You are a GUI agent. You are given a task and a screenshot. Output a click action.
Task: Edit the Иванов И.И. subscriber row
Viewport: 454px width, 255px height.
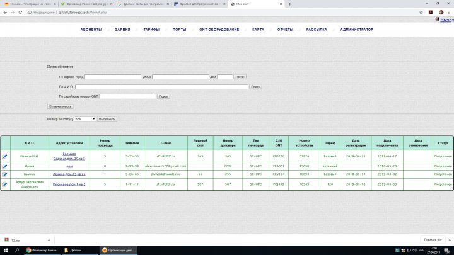click(x=4, y=156)
